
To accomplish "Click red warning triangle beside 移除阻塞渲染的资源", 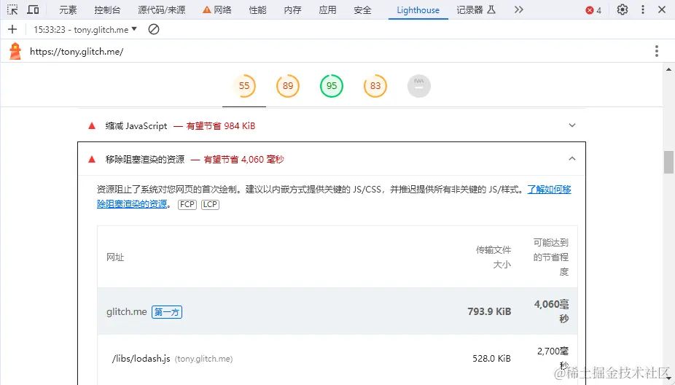I will coord(92,160).
